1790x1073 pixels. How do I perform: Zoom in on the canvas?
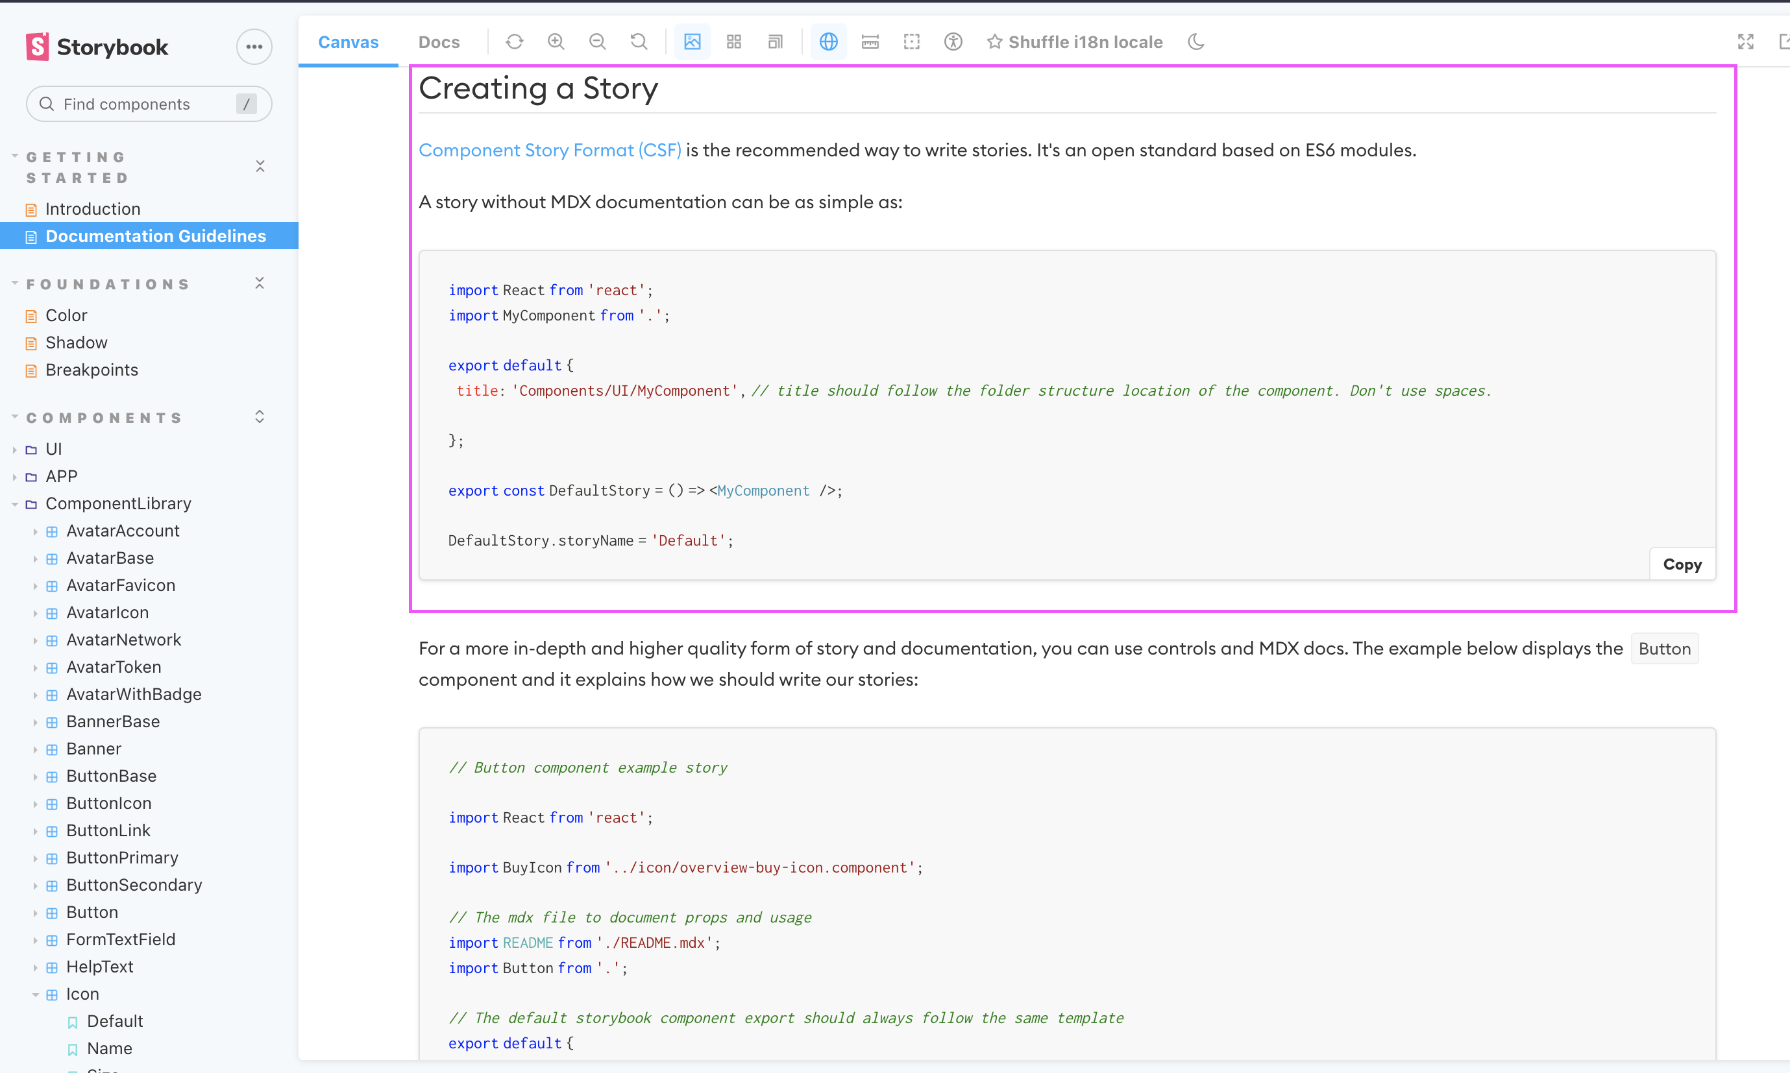pos(556,42)
